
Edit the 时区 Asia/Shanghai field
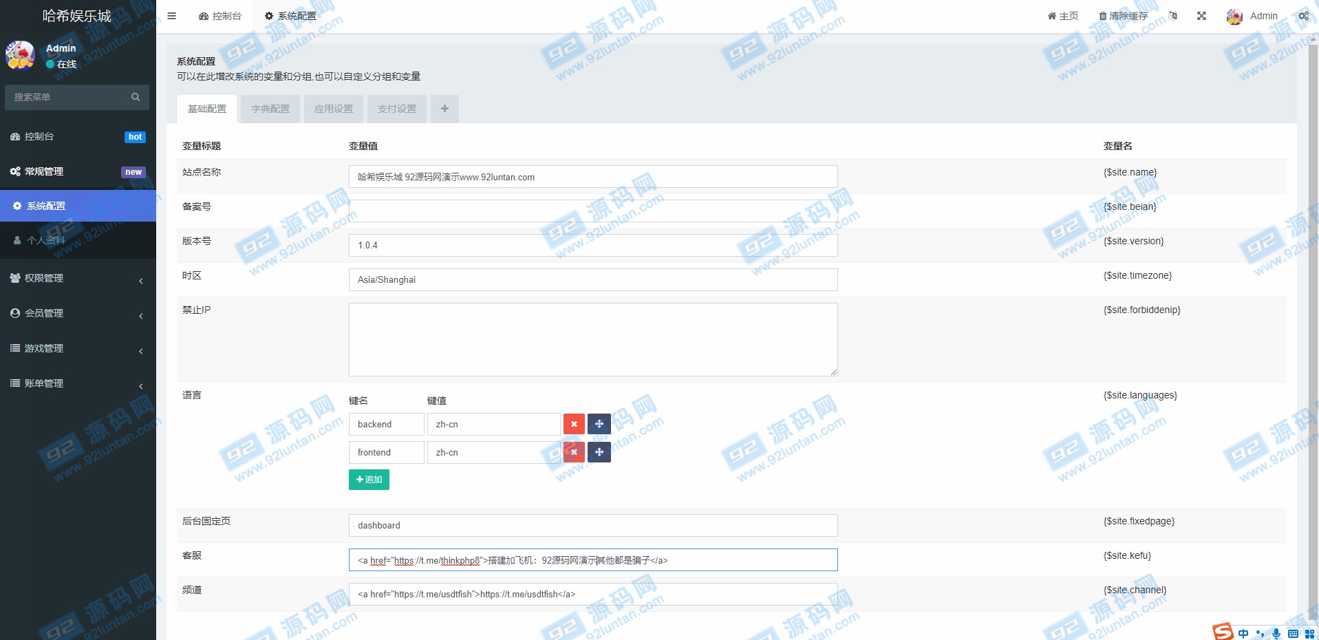[593, 279]
